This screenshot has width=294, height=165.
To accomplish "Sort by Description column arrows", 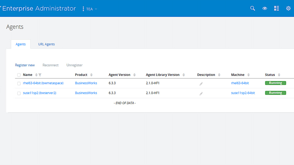I will coord(219,75).
